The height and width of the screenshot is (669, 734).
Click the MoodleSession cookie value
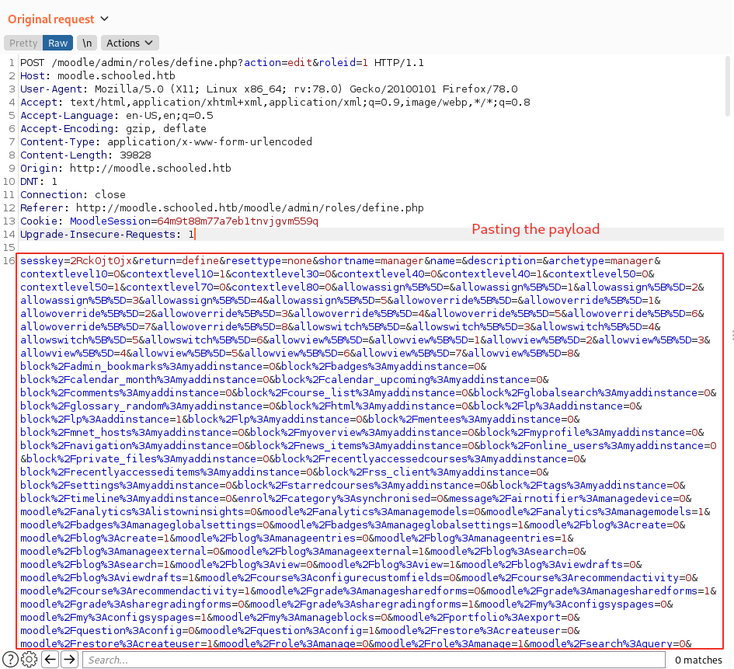(238, 221)
